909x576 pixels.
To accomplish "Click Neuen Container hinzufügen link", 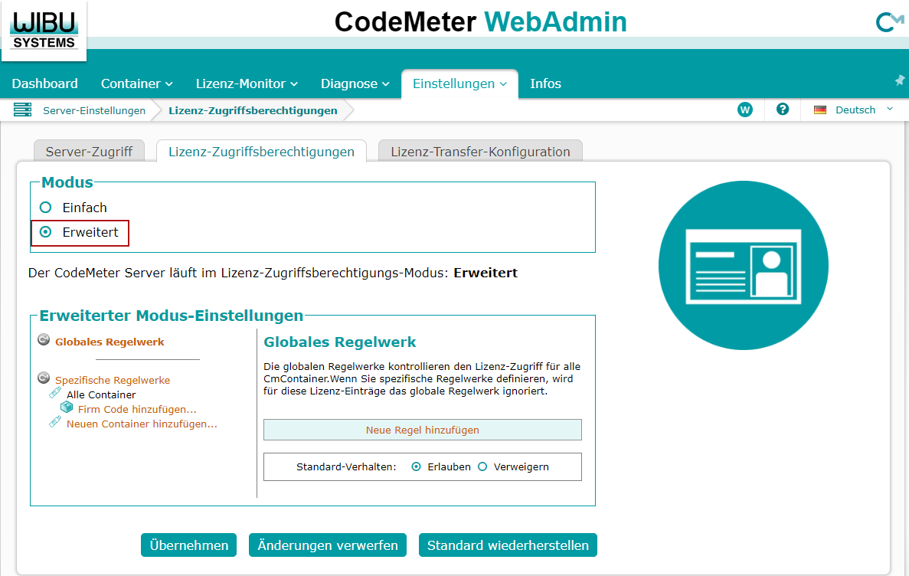I will pos(142,424).
